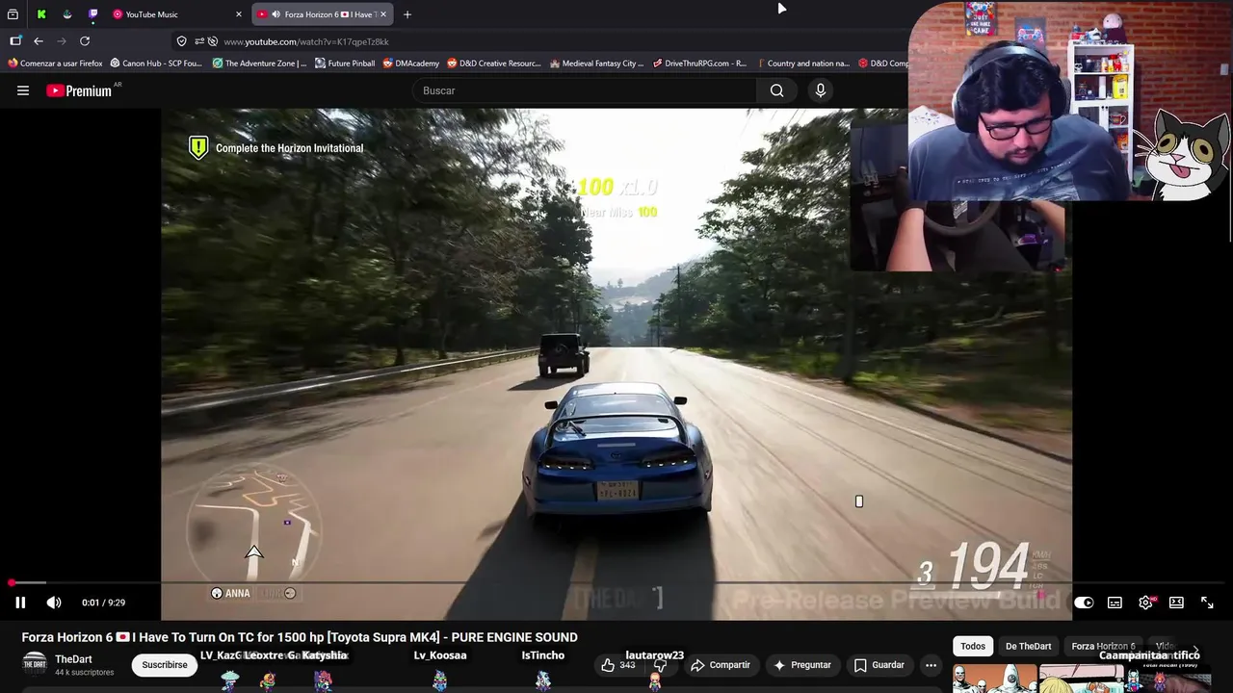Open a new browser tab
Image resolution: width=1233 pixels, height=693 pixels.
(407, 14)
